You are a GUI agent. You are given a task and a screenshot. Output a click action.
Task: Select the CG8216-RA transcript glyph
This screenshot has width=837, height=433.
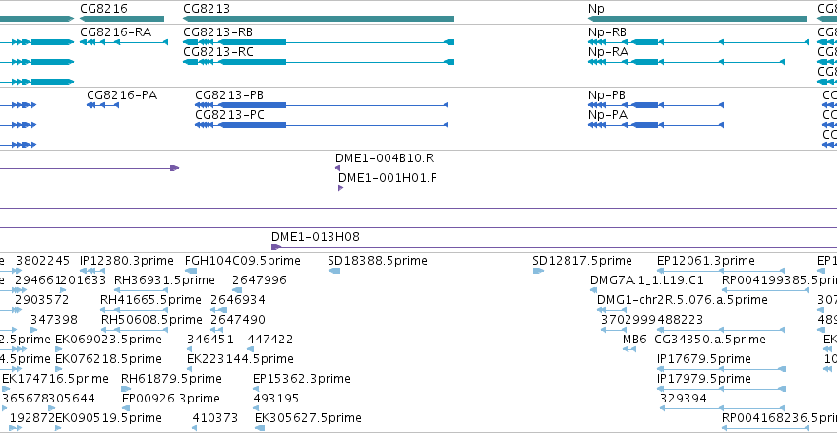click(124, 42)
